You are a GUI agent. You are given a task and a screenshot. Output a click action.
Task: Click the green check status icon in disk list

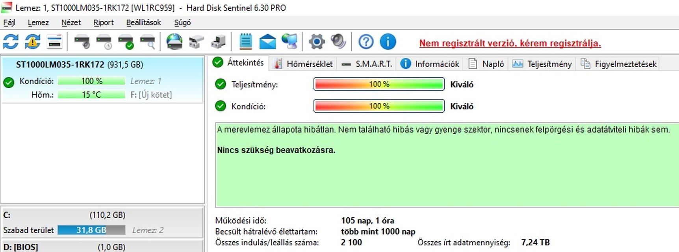click(x=9, y=82)
